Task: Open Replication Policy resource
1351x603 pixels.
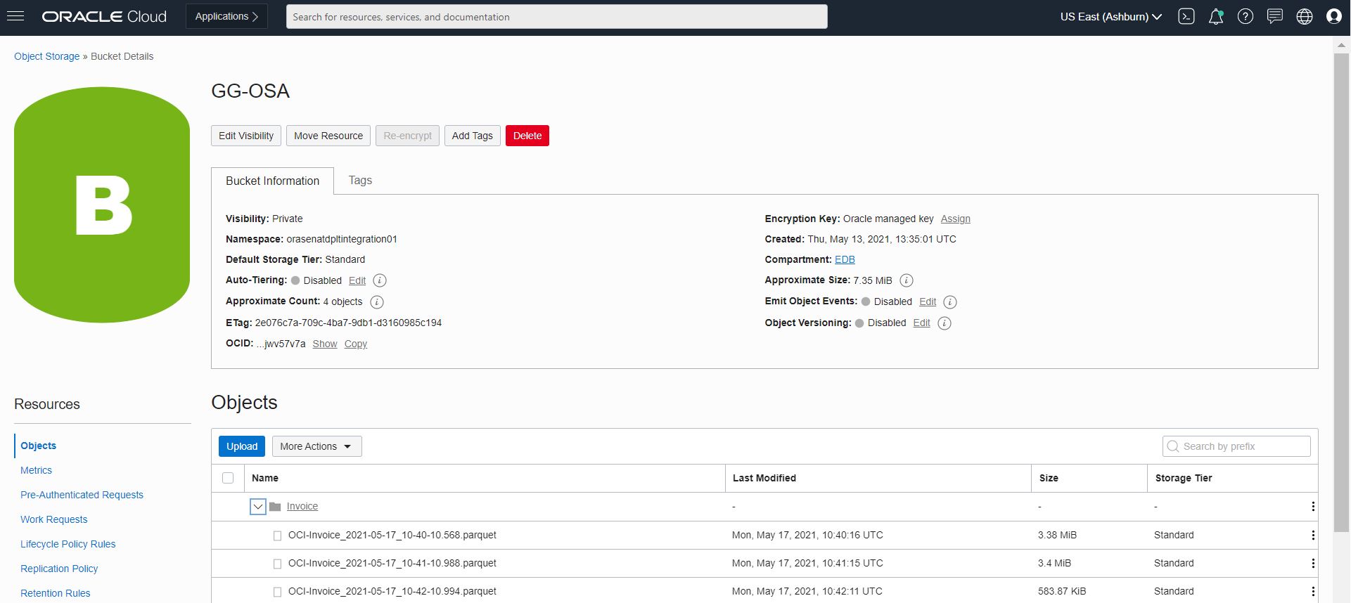Action: (x=59, y=569)
